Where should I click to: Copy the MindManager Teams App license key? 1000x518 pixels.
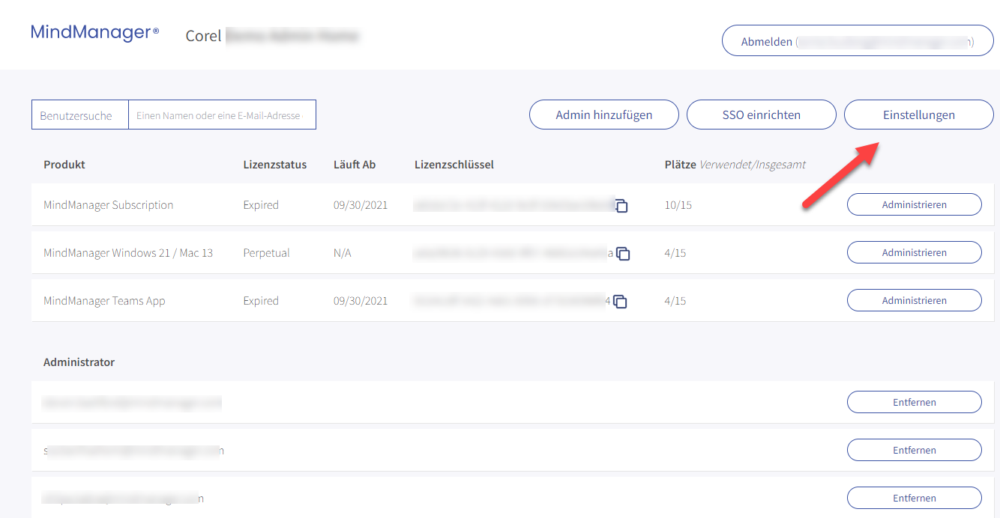pyautogui.click(x=620, y=302)
